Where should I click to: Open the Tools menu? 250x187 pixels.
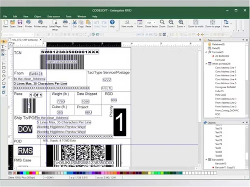(68, 16)
